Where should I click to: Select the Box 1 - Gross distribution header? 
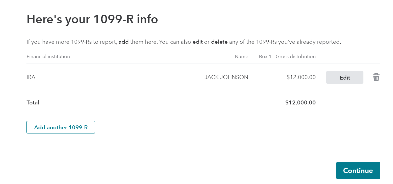pyautogui.click(x=287, y=57)
